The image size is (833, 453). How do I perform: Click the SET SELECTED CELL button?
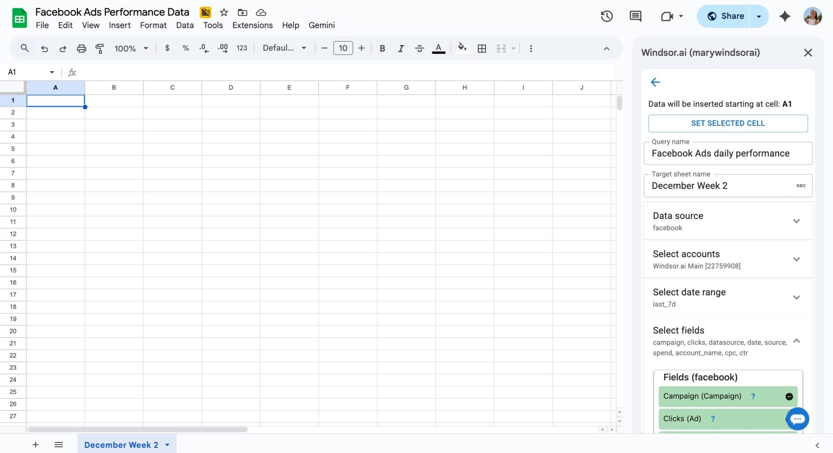click(728, 123)
